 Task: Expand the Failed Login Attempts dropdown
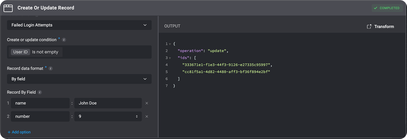(x=79, y=25)
